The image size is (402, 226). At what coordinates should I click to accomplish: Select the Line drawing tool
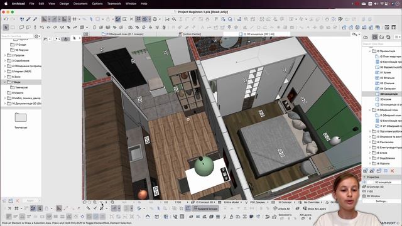[x=252, y=27]
